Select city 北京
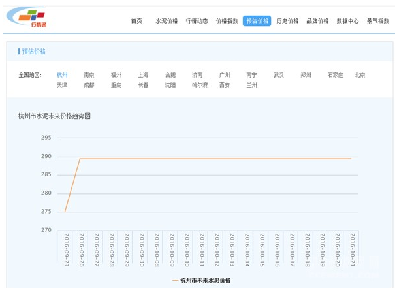 [360, 75]
